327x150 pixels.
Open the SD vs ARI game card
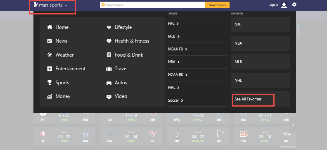pos(131,118)
